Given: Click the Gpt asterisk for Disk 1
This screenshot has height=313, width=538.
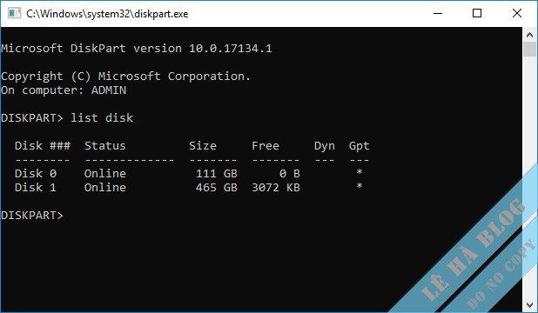Looking at the screenshot, I should 360,186.
